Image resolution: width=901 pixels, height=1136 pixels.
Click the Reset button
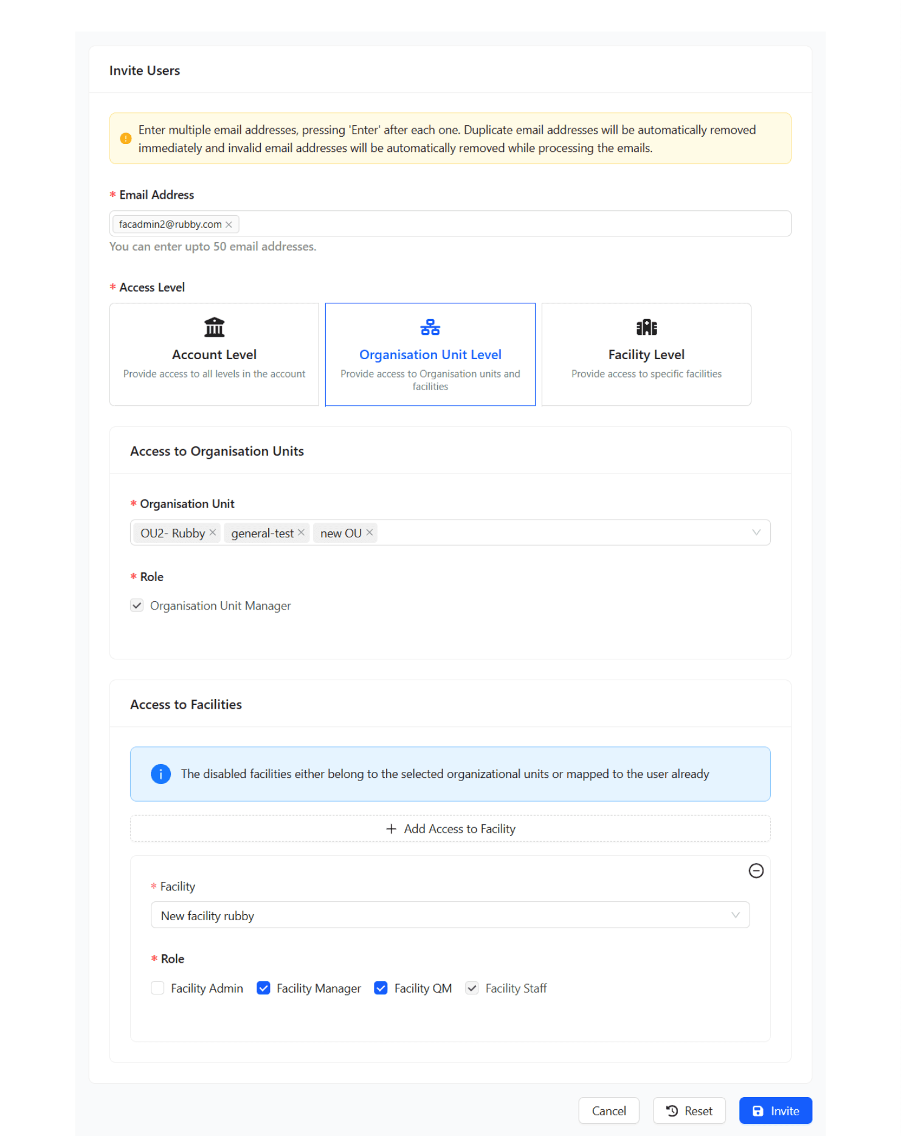689,1110
